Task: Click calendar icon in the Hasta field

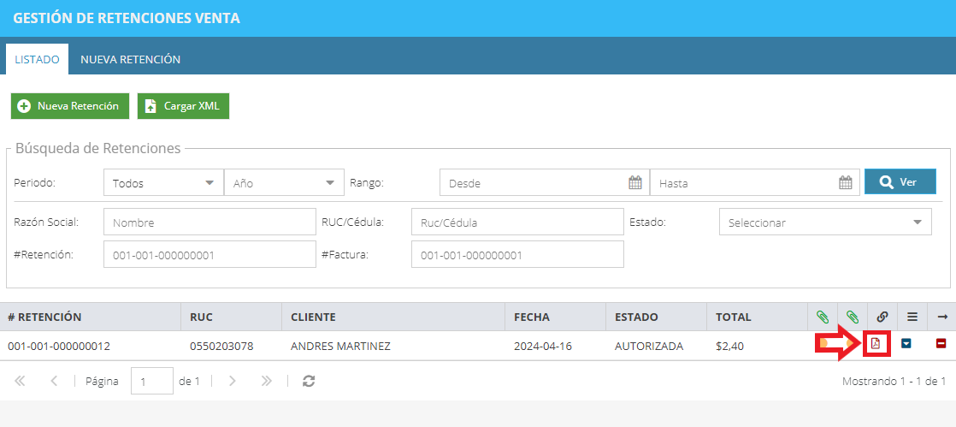Action: coord(845,182)
